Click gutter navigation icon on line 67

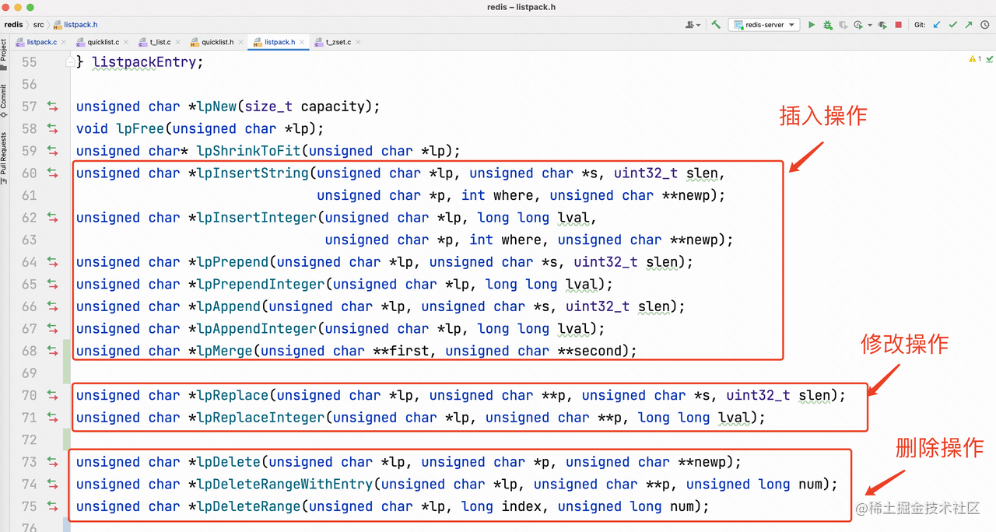coord(53,328)
